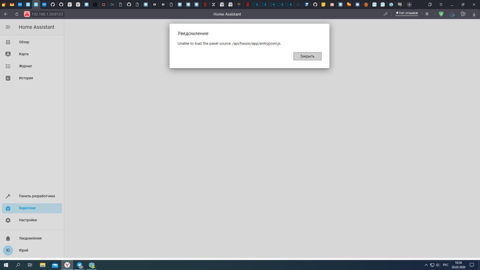This screenshot has width=480, height=270.
Task: Show hidden system tray icons
Action: tap(426, 265)
